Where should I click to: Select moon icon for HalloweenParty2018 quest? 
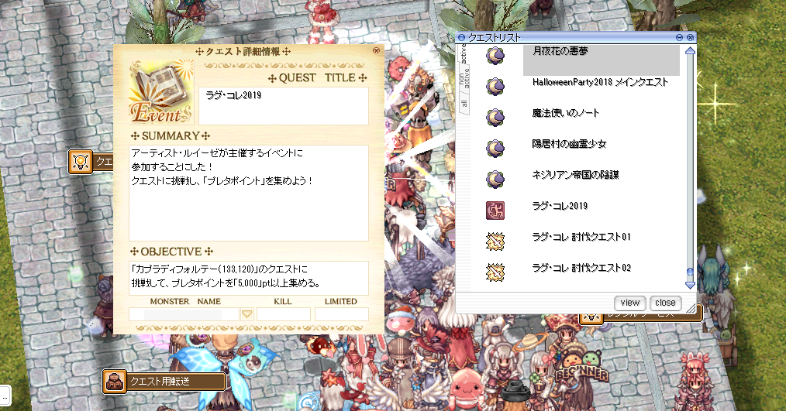click(495, 86)
